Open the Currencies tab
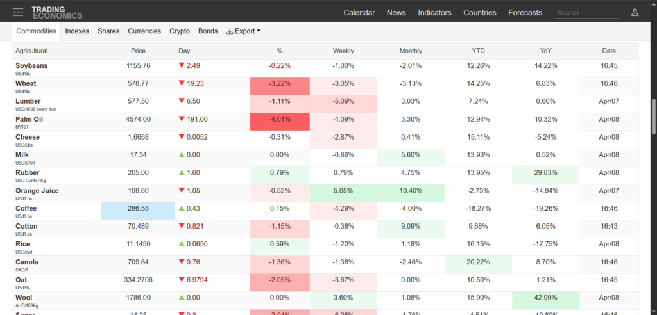 click(x=144, y=31)
